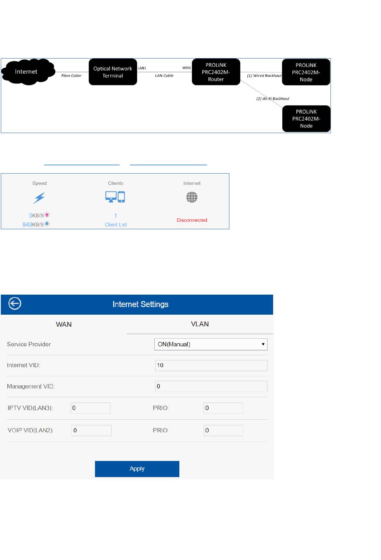
Task: Click the (1) Wired Backhaul label
Action: pos(264,75)
